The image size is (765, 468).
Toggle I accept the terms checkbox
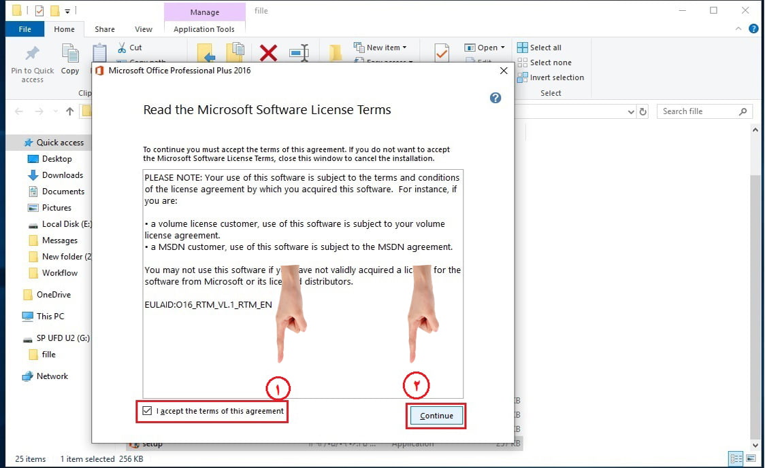(x=147, y=410)
